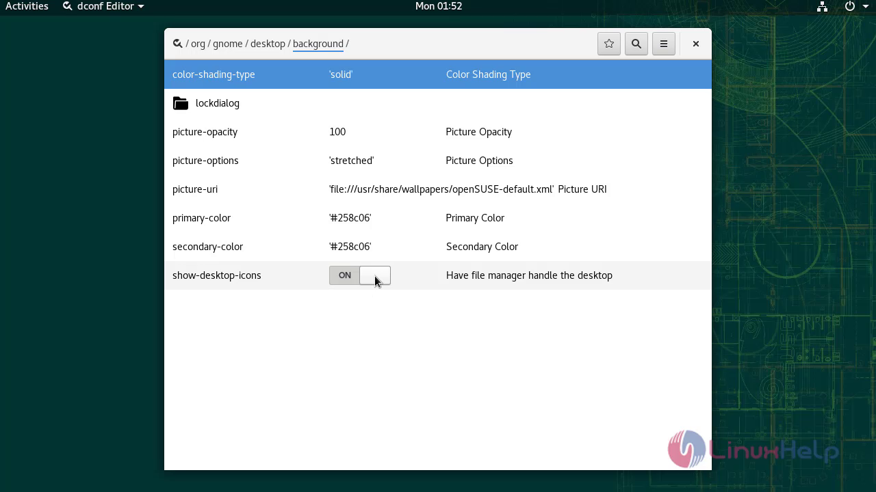Click the 'Picture Options' summary
The height and width of the screenshot is (492, 876).
(479, 161)
